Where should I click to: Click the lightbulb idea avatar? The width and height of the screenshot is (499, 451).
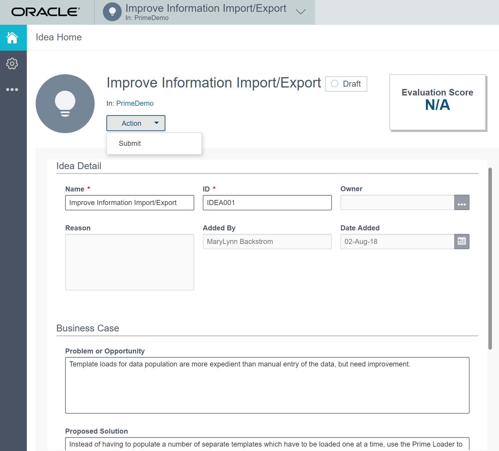[65, 103]
